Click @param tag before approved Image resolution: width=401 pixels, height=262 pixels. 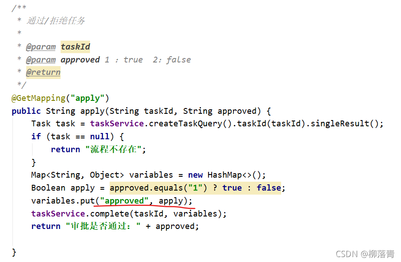coord(41,60)
